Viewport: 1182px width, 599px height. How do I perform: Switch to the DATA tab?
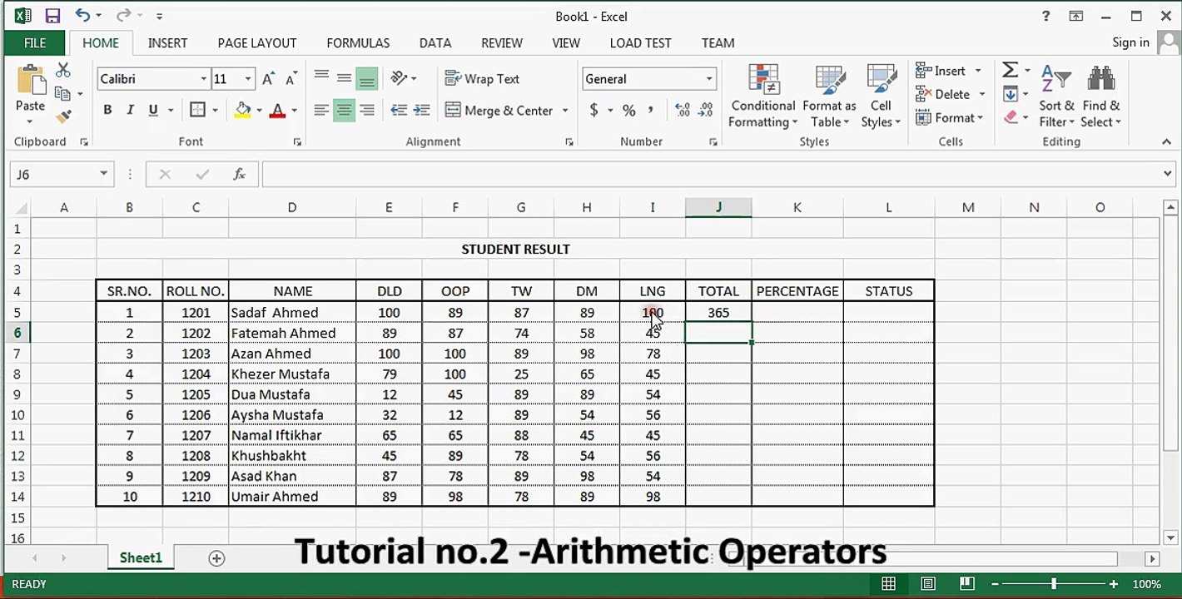pyautogui.click(x=435, y=43)
